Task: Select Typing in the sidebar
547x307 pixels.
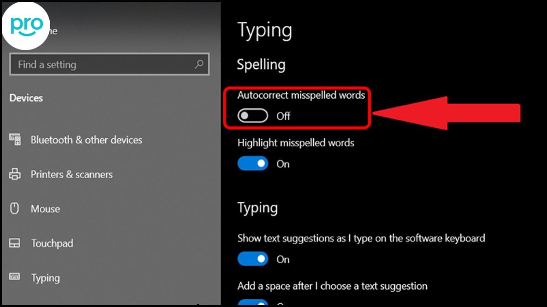Action: pyautogui.click(x=45, y=278)
